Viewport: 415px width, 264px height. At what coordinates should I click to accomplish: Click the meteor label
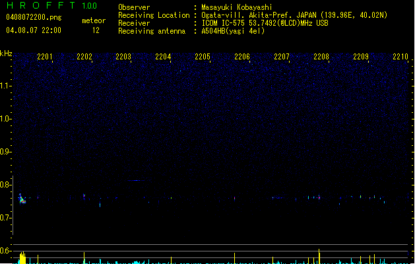click(94, 20)
